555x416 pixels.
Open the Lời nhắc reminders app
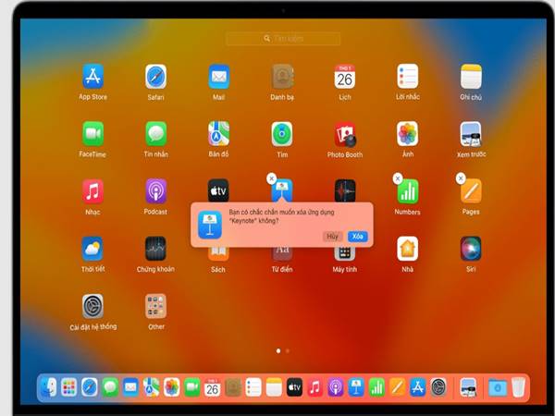408,77
